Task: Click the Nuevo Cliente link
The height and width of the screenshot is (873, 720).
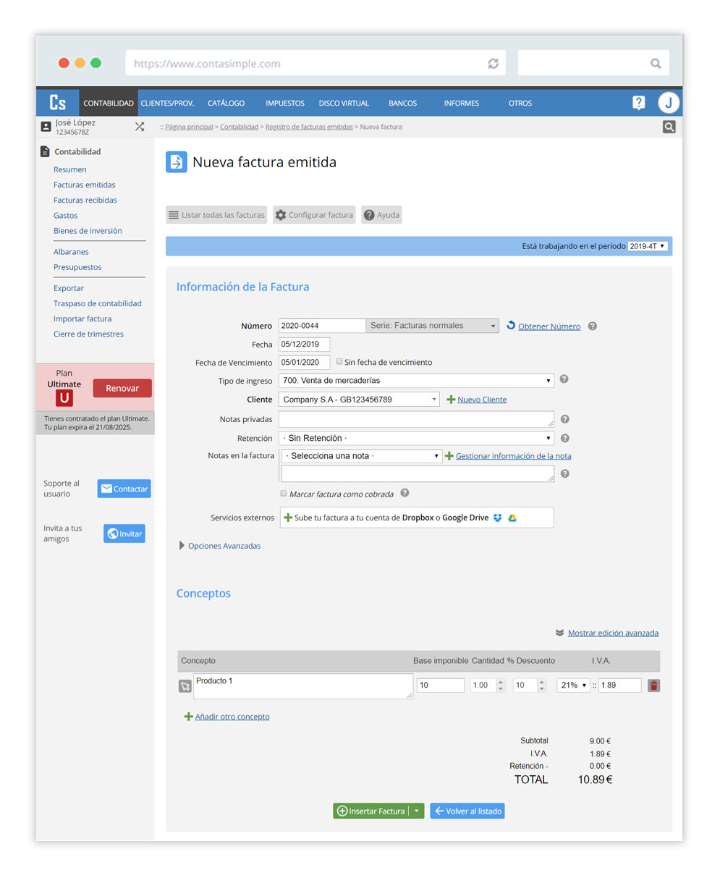Action: 482,400
